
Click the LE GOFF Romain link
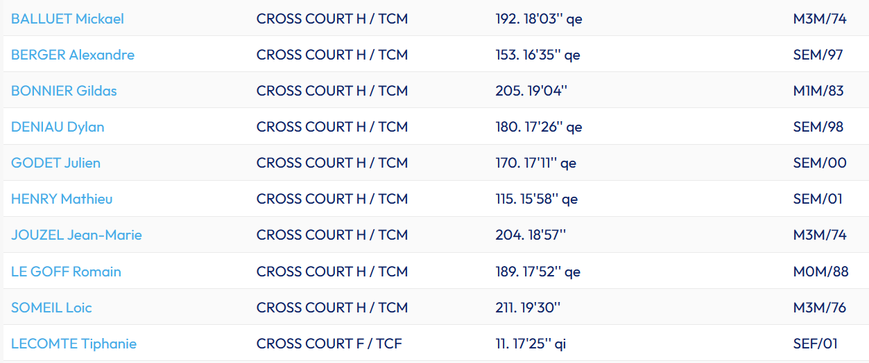(66, 272)
